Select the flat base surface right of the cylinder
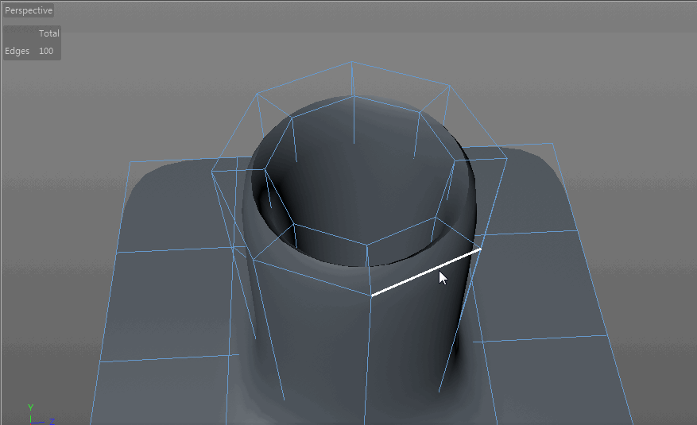The width and height of the screenshot is (697, 425). [x=540, y=286]
